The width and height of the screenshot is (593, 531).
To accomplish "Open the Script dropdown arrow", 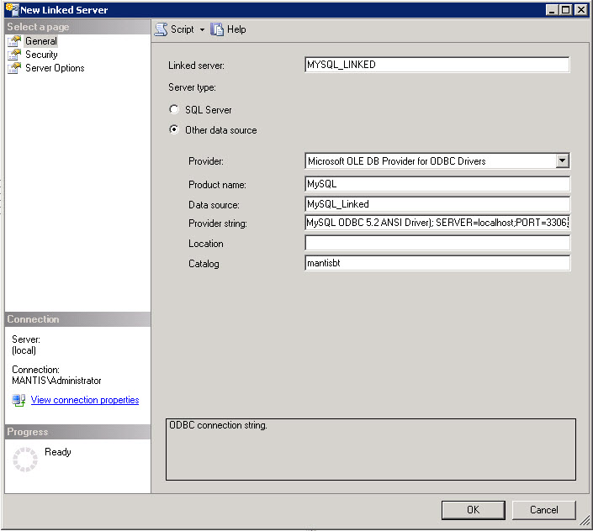I will point(202,29).
